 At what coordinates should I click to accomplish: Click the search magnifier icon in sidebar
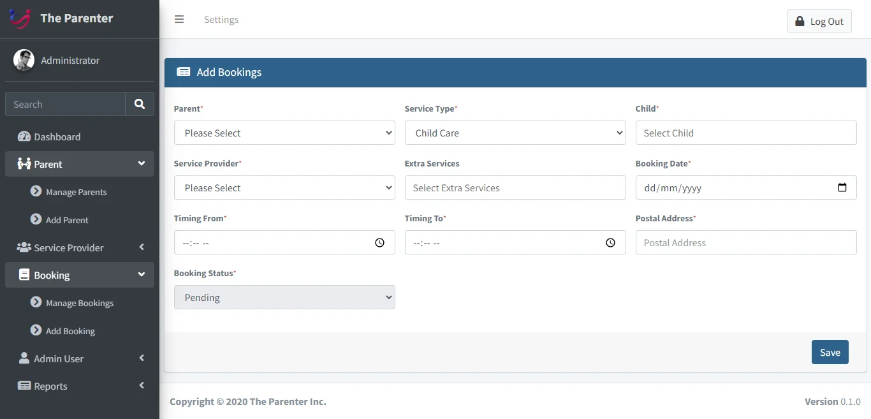(140, 104)
